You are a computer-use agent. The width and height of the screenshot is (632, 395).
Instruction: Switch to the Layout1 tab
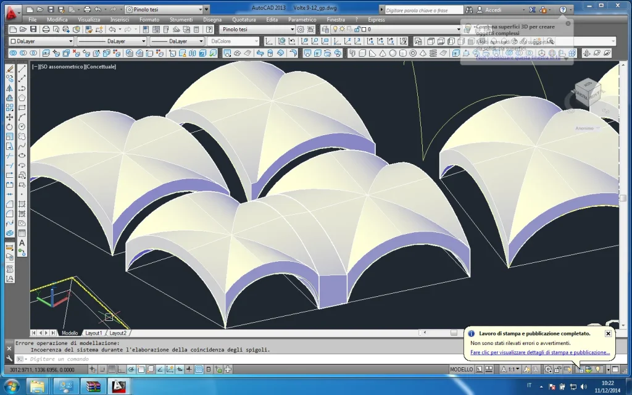(x=93, y=333)
